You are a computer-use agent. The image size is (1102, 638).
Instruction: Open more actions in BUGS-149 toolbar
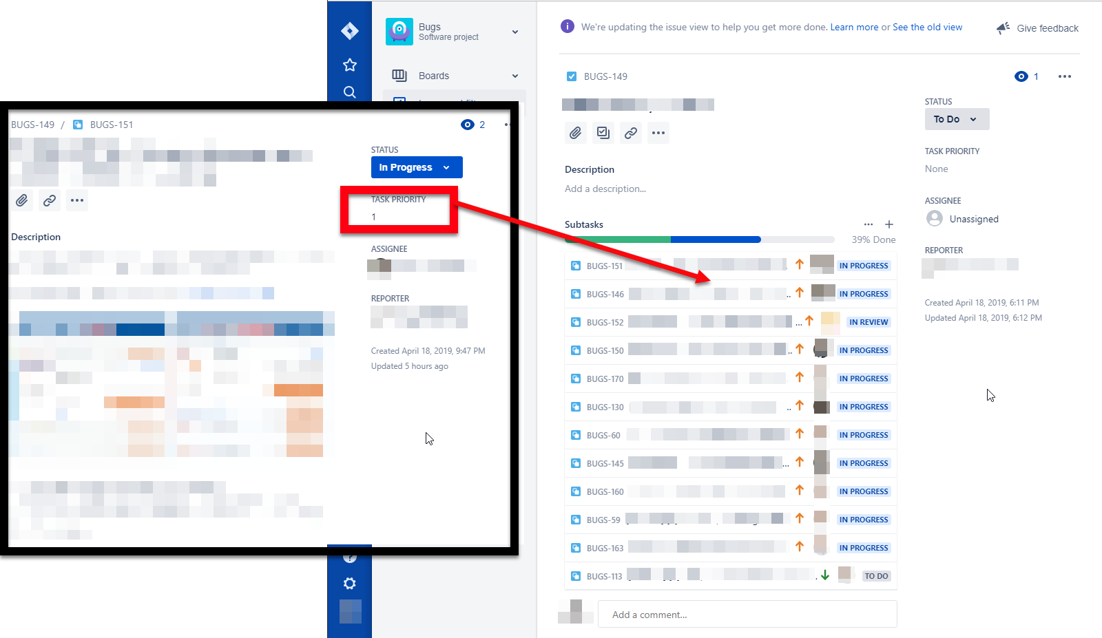tap(658, 133)
